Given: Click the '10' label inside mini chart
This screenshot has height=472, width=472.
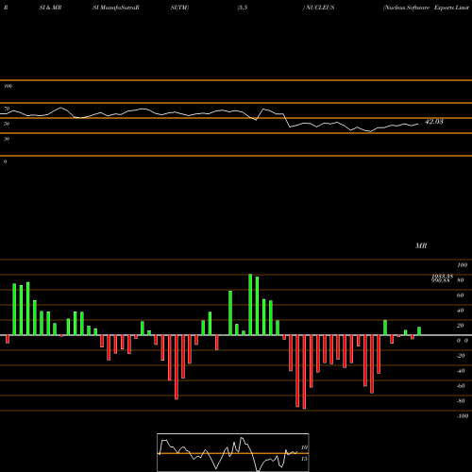Looking at the screenshot, I should tap(304, 447).
